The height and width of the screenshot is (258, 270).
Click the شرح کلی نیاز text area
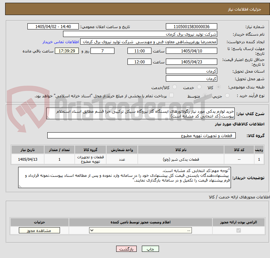(140, 114)
